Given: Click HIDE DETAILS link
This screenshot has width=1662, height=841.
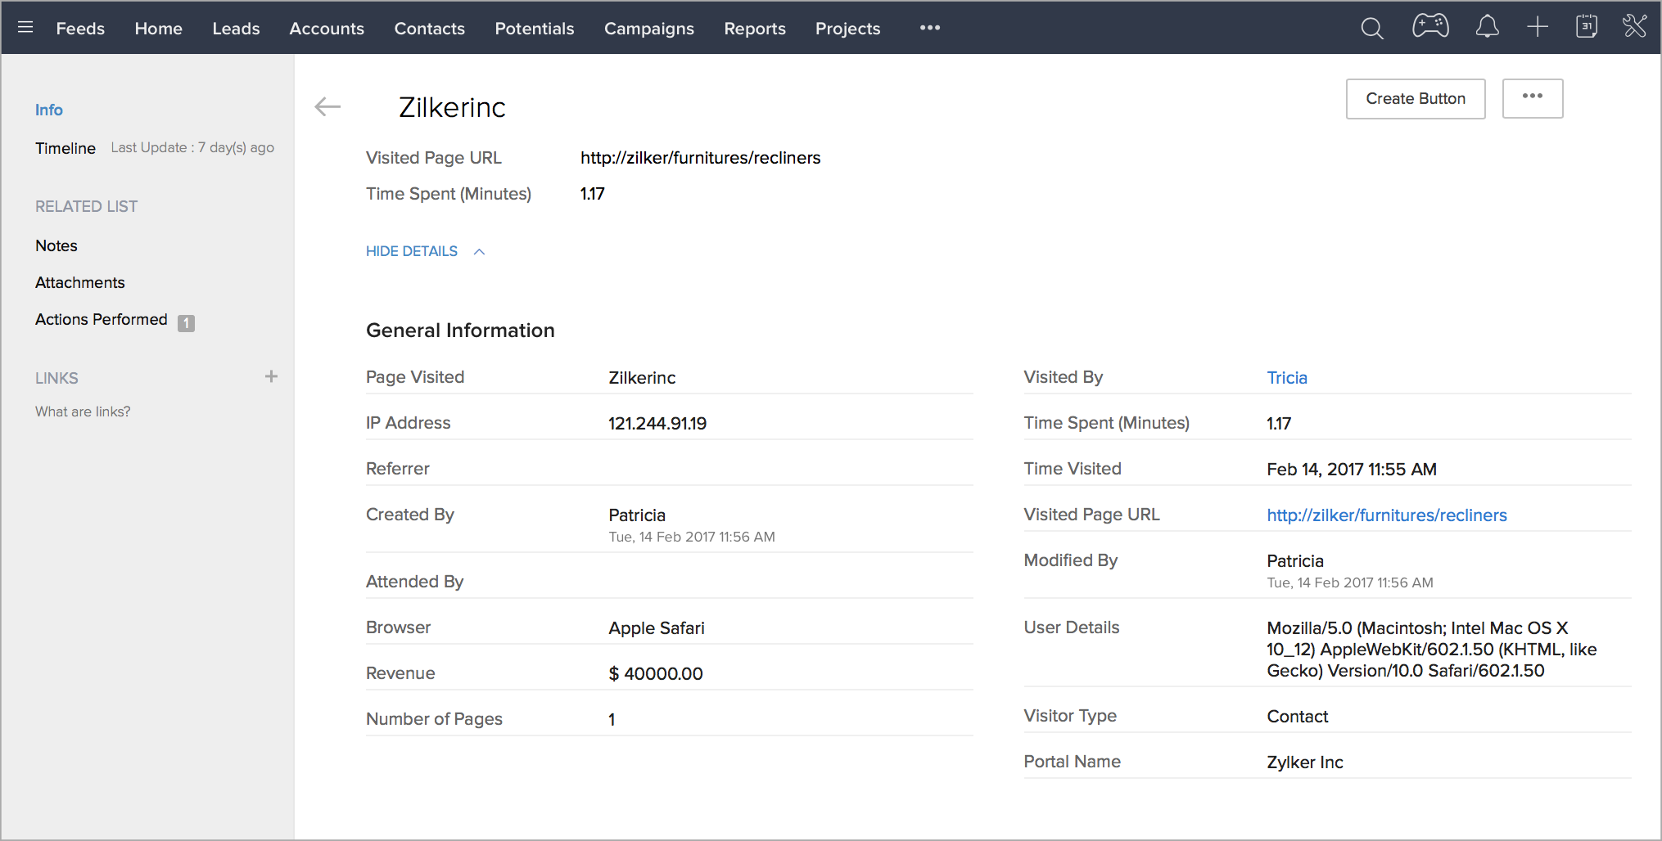Looking at the screenshot, I should pos(412,251).
